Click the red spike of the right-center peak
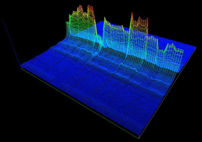 pos(132,14)
